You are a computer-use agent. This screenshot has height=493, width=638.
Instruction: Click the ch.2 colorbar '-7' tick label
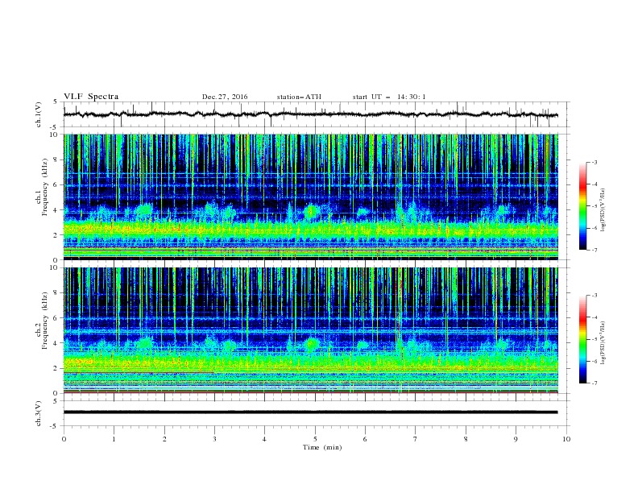point(594,383)
